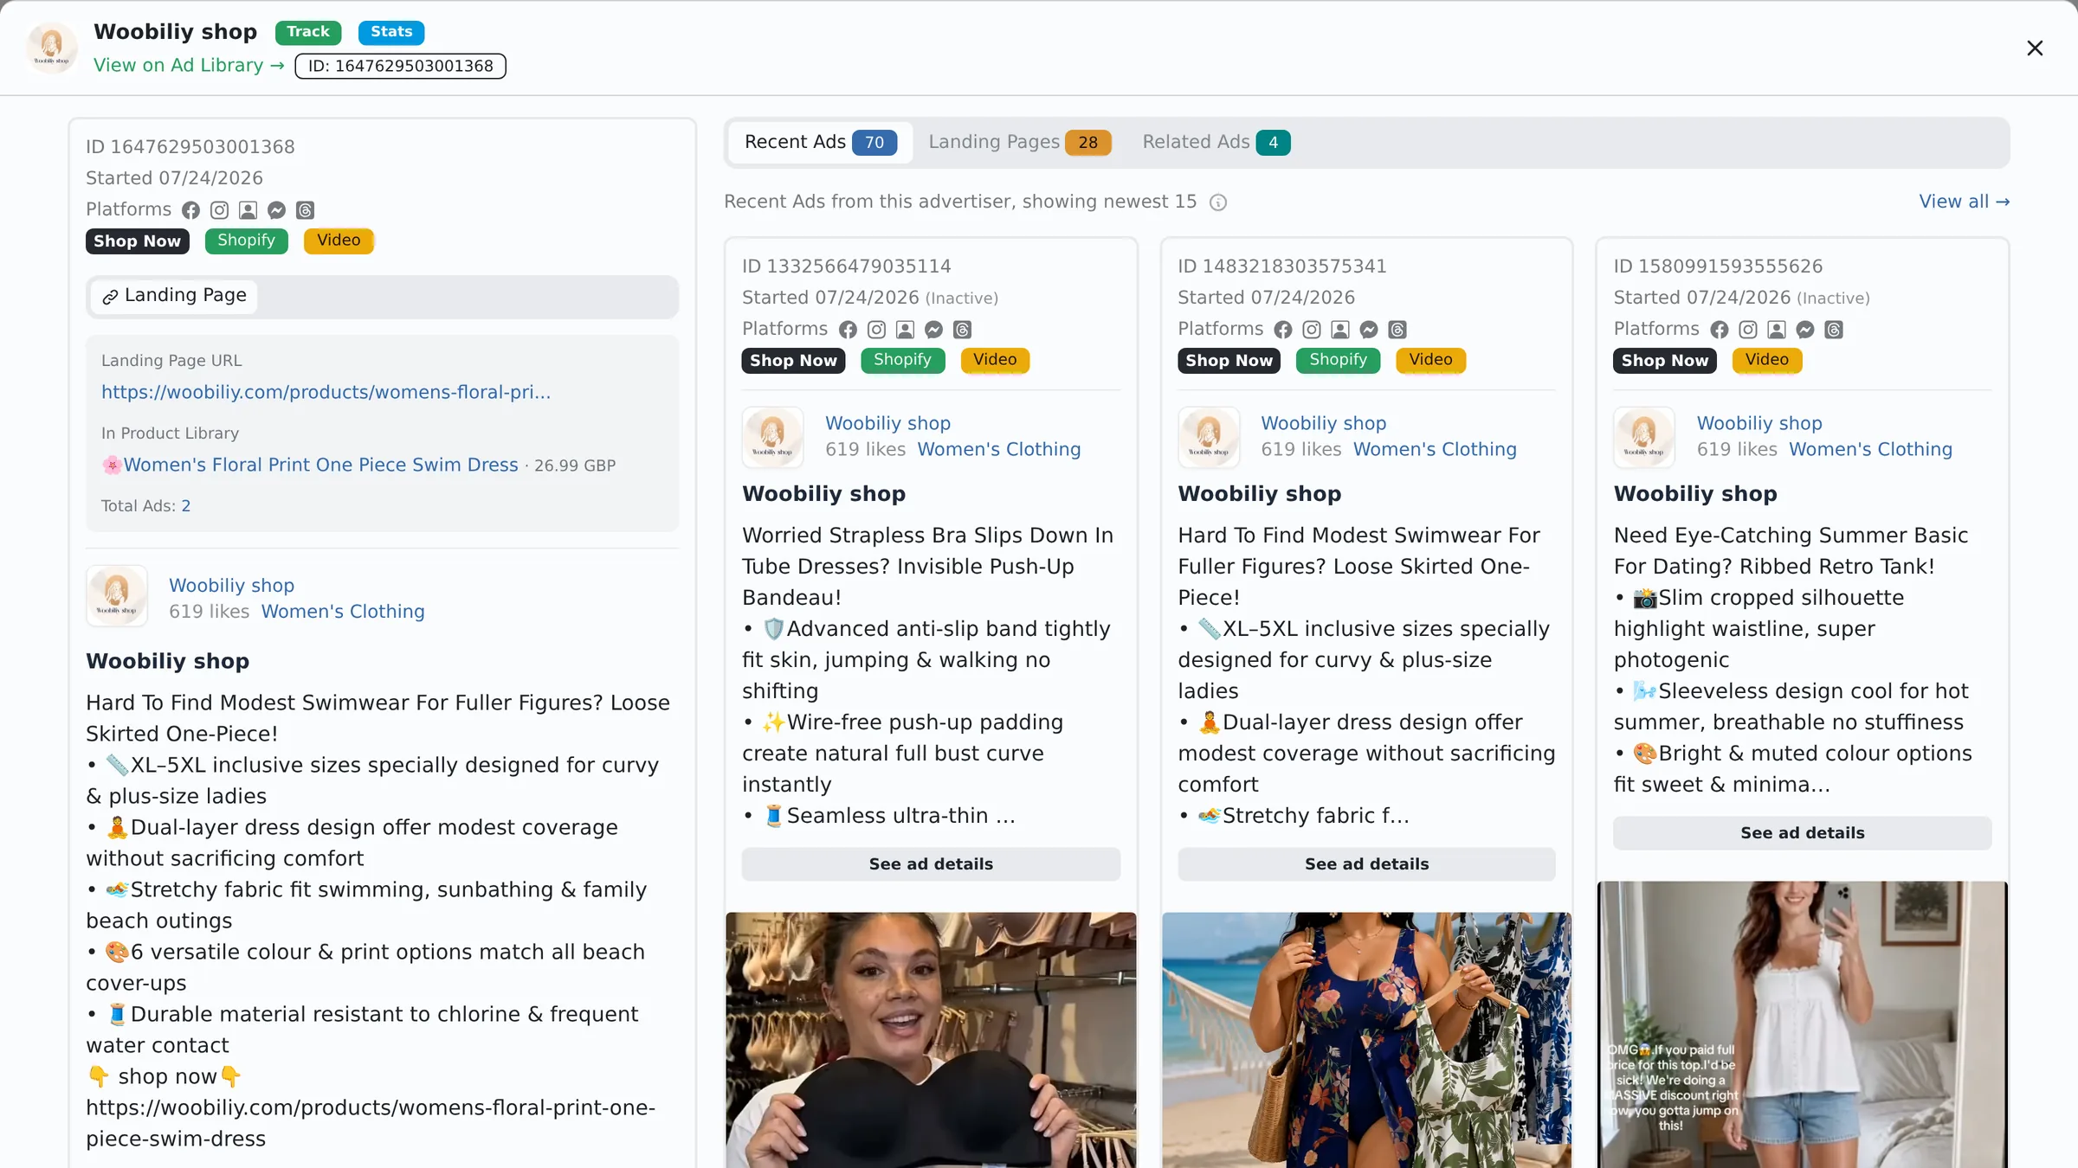
Task: Open Women's Clothing in ad 1332566479035114
Action: [999, 450]
